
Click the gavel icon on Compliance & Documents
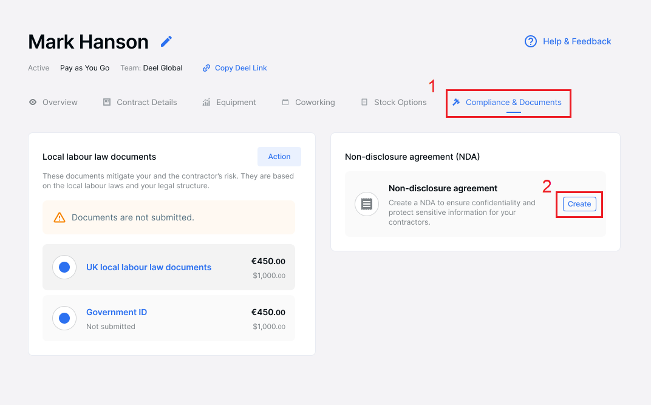[457, 102]
